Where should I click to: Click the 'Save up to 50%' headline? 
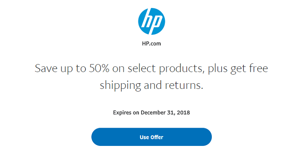[151, 77]
